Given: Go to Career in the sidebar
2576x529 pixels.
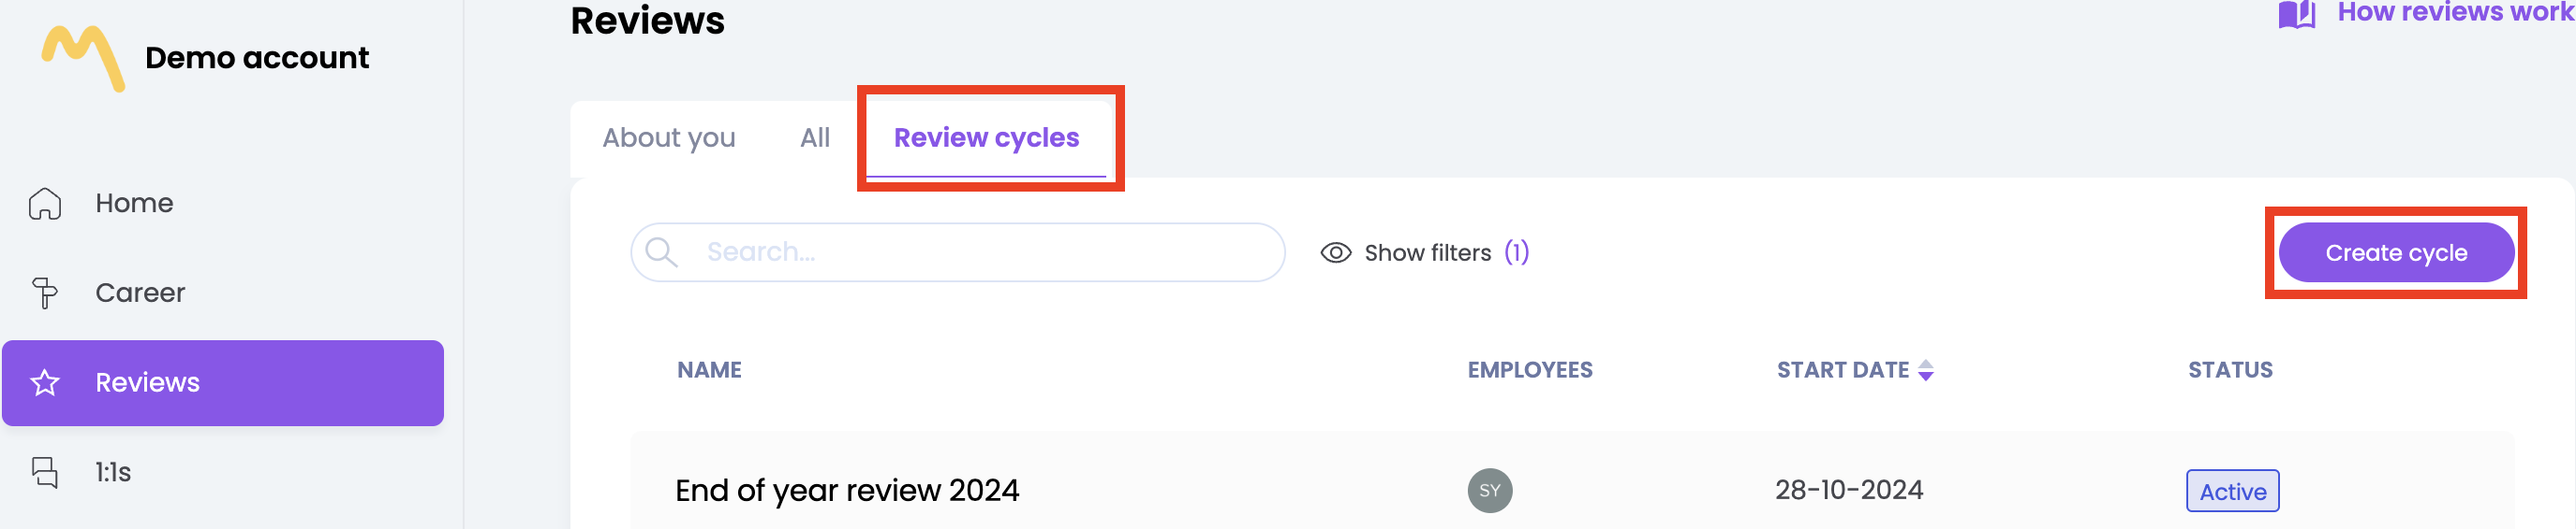Looking at the screenshot, I should 140,293.
